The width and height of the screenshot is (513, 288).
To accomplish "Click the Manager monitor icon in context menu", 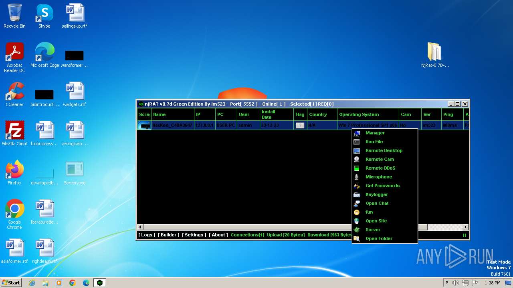I will [x=357, y=133].
